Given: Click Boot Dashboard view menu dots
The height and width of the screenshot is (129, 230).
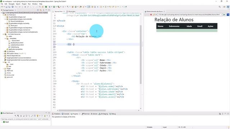Looking at the screenshot, I should coord(49,116).
